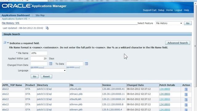Click the refresh icon beside Last Updated
Screen dimensions: 197x111
pos(47,28)
